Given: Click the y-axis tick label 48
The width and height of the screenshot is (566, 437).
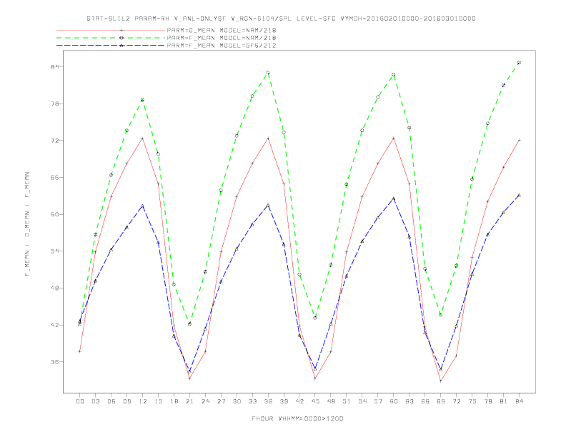Looking at the screenshot, I should pyautogui.click(x=56, y=288).
